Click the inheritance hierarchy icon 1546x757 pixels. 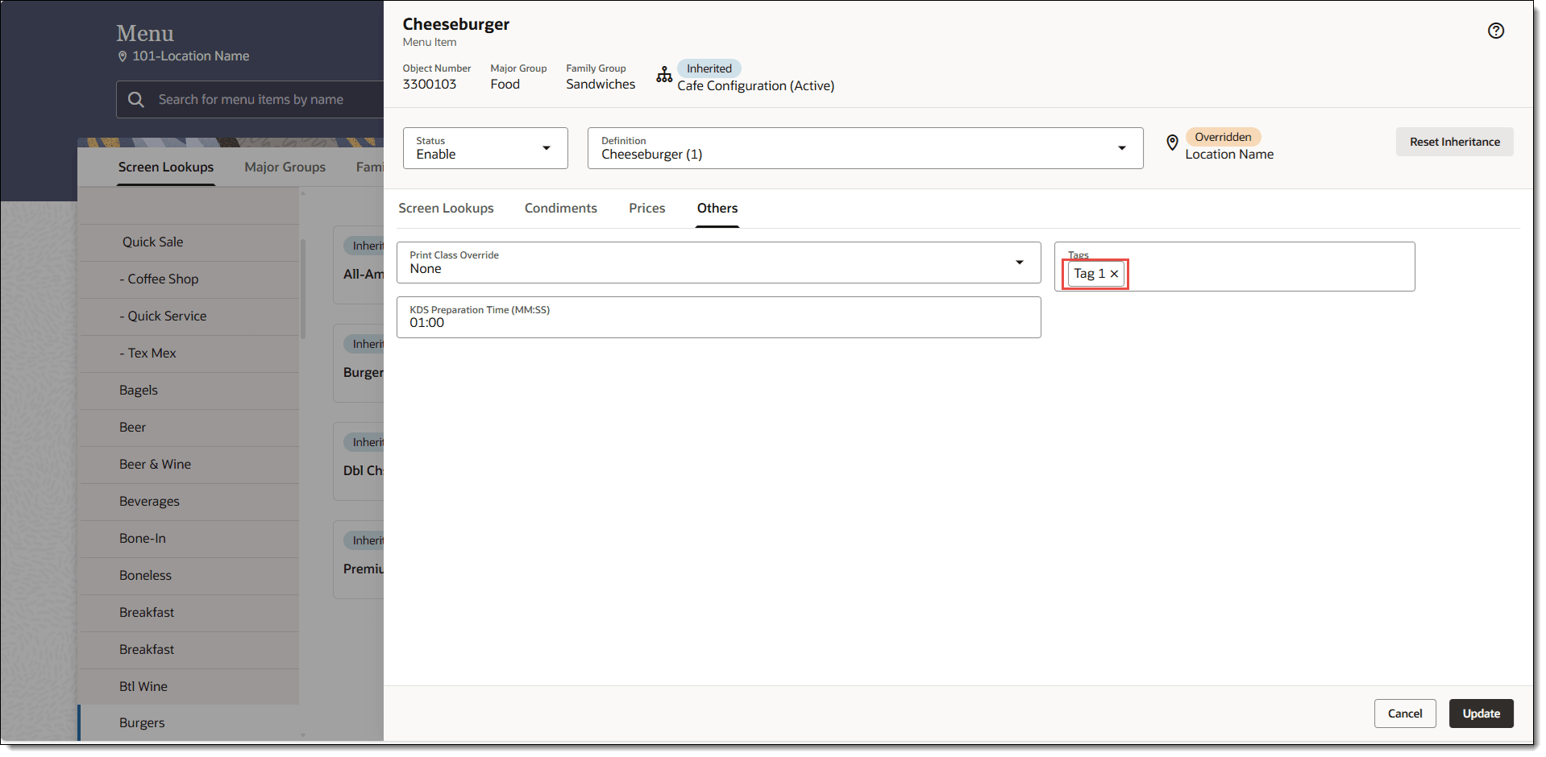click(x=664, y=75)
